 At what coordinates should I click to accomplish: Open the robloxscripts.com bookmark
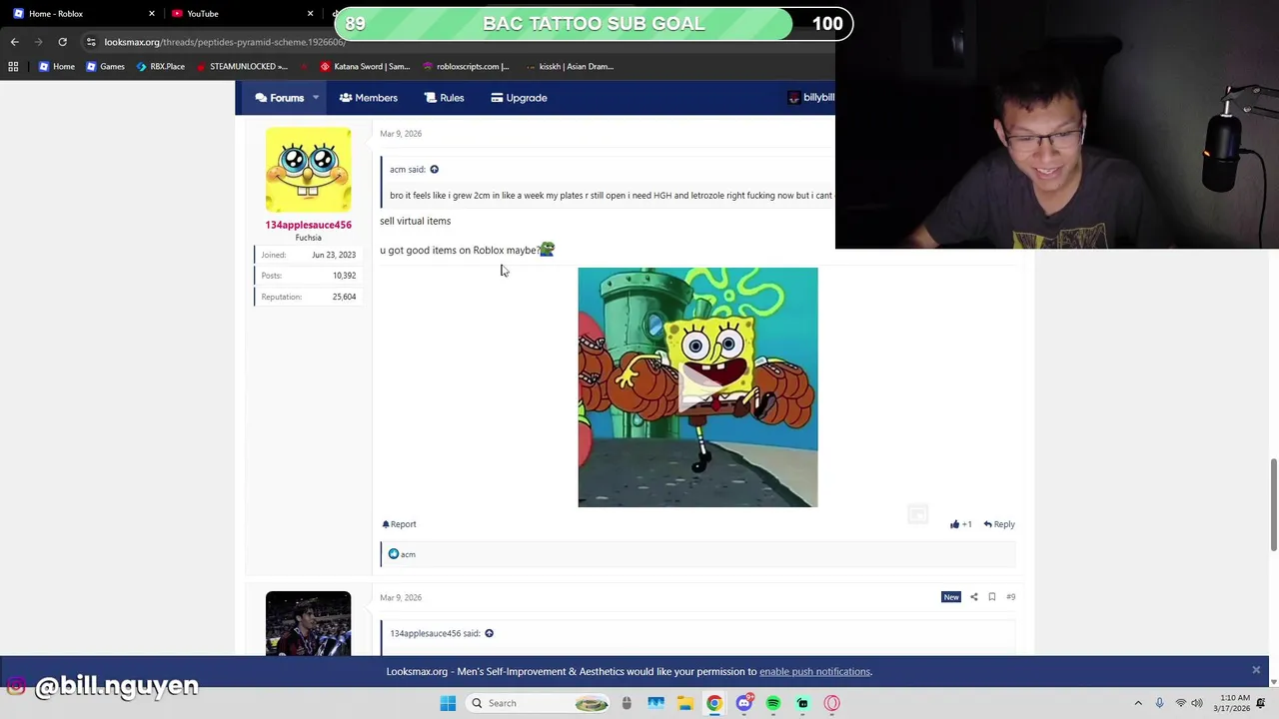[x=466, y=67]
